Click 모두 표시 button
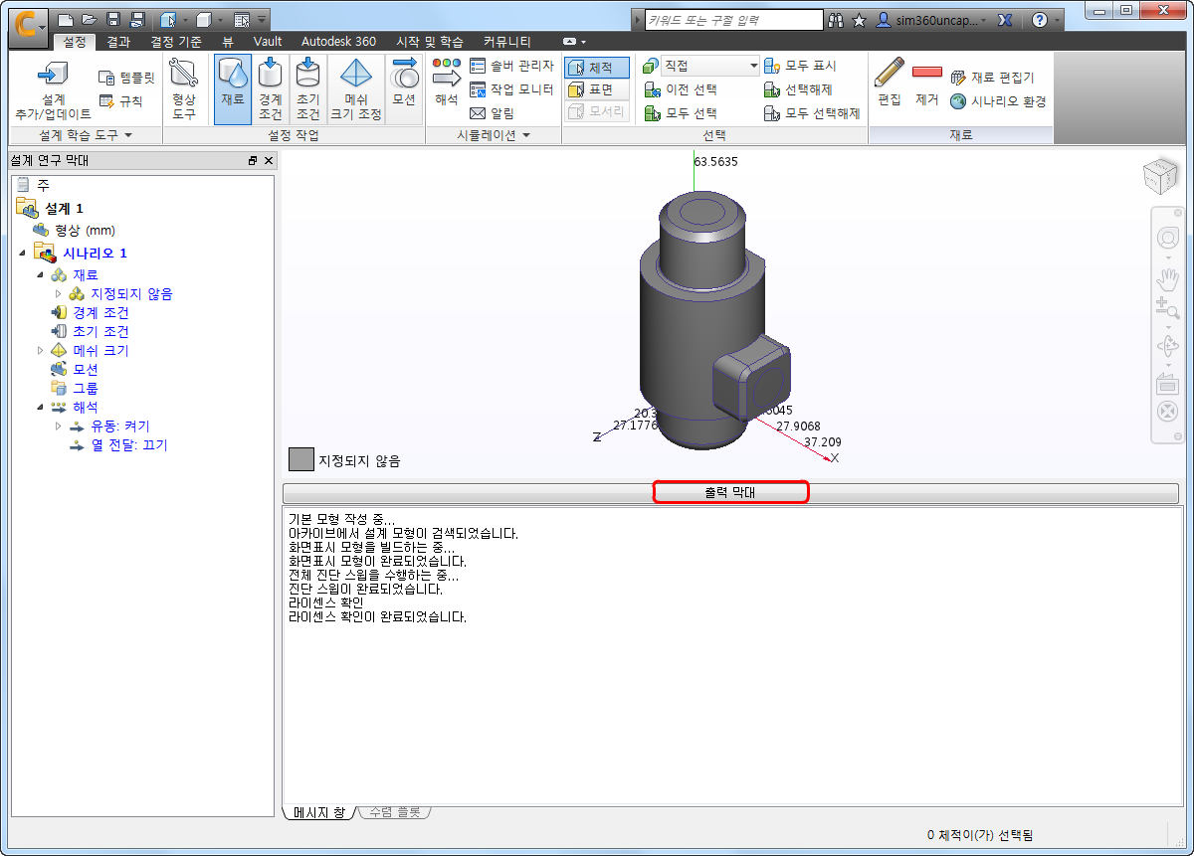The height and width of the screenshot is (856, 1194). coord(801,66)
